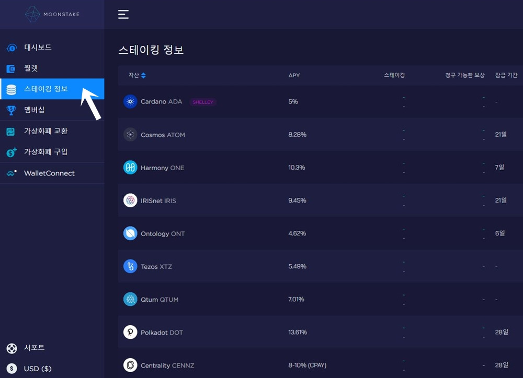
Task: Click the 잠금 기간 column header
Action: tap(506, 75)
